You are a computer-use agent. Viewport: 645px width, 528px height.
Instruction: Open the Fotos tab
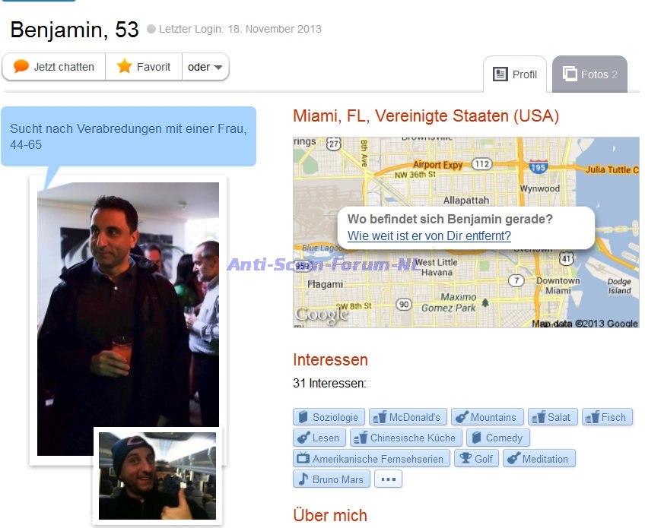pyautogui.click(x=589, y=74)
